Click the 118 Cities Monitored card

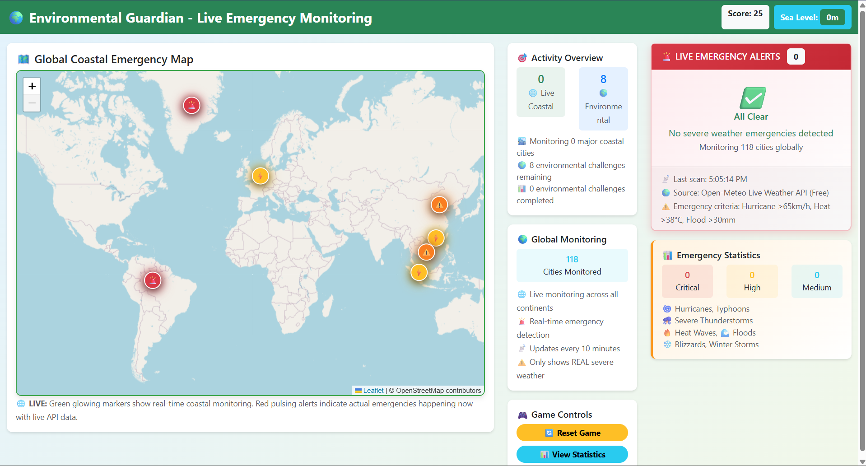pyautogui.click(x=572, y=266)
